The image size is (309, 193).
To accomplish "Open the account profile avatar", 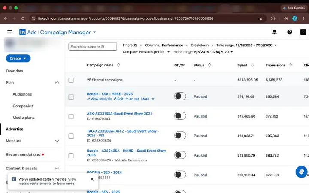I will pyautogui.click(x=303, y=32).
